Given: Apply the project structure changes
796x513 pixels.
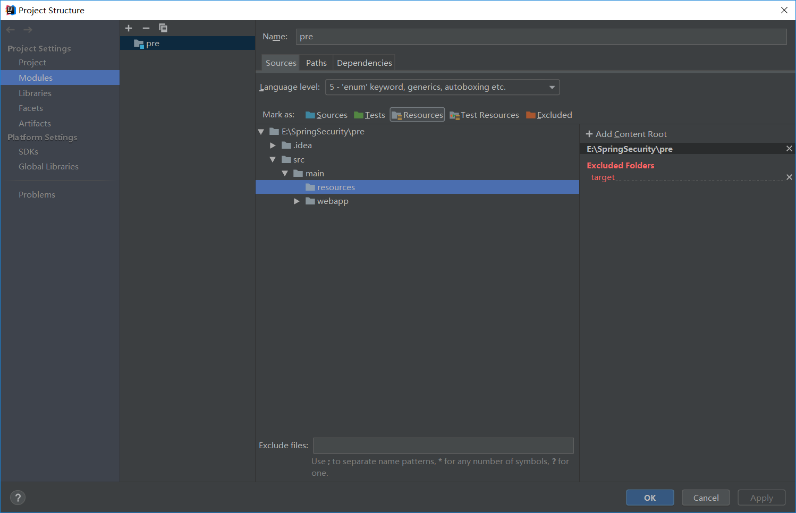Looking at the screenshot, I should 761,498.
